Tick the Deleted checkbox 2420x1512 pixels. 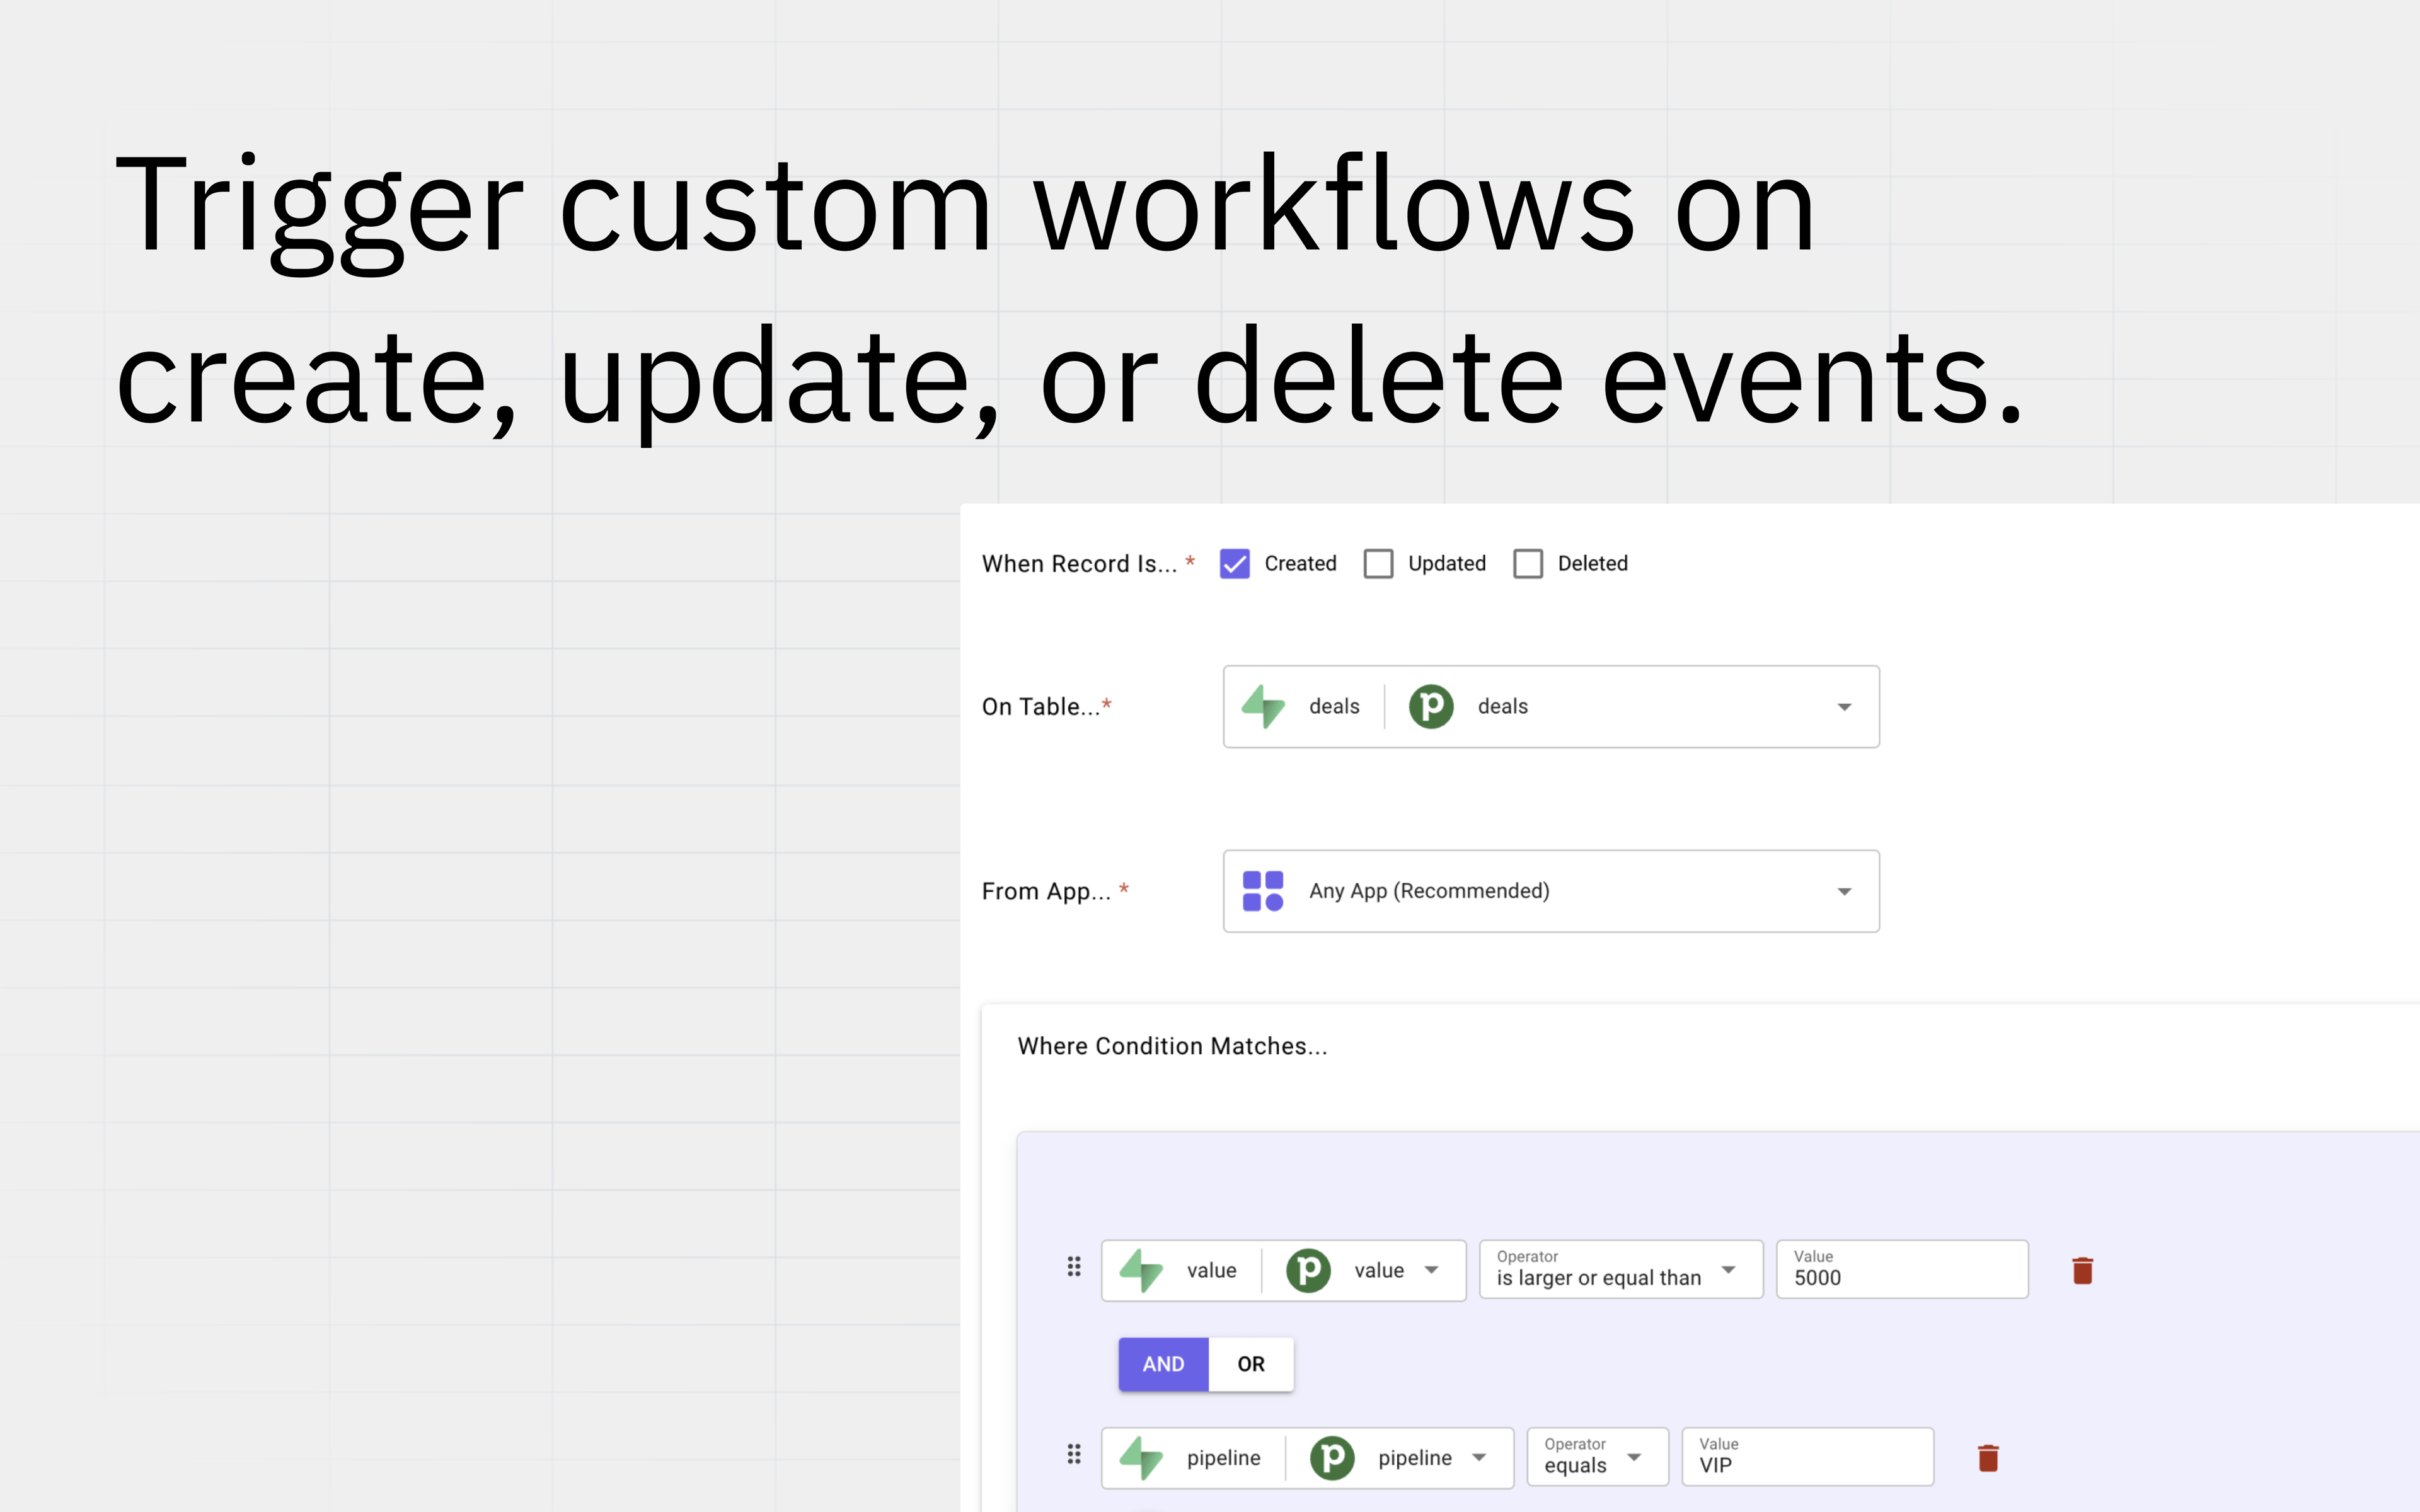1527,564
